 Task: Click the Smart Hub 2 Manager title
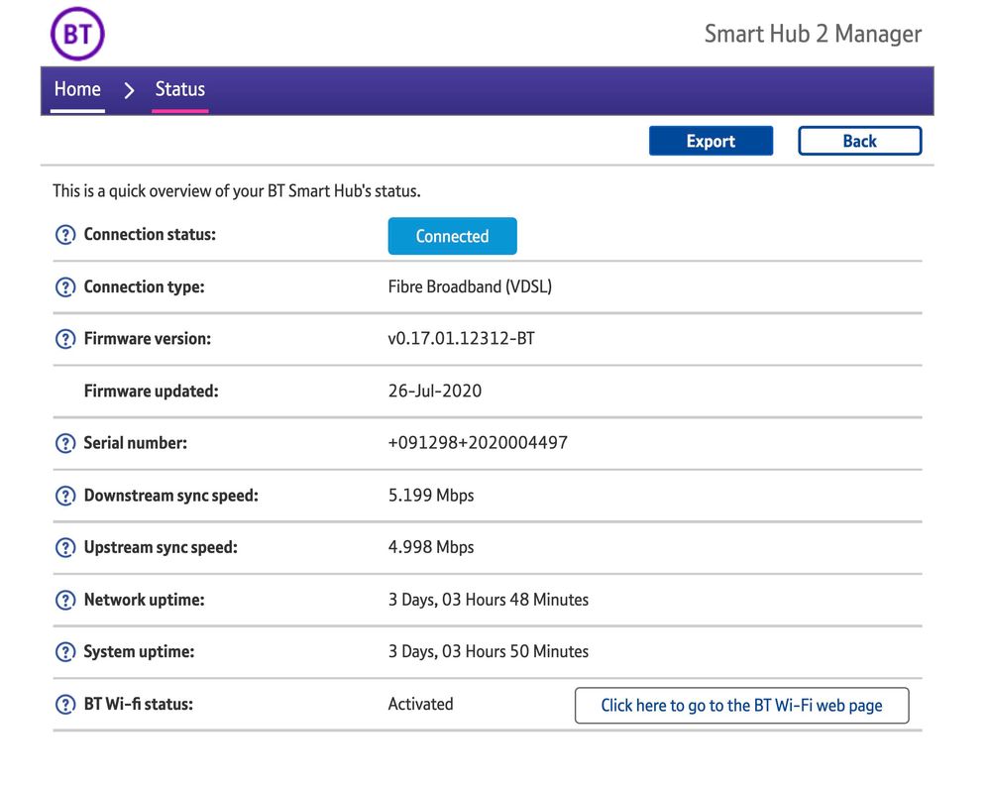813,33
